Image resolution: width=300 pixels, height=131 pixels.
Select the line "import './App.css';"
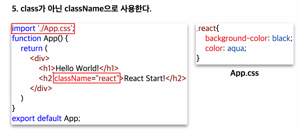point(43,29)
